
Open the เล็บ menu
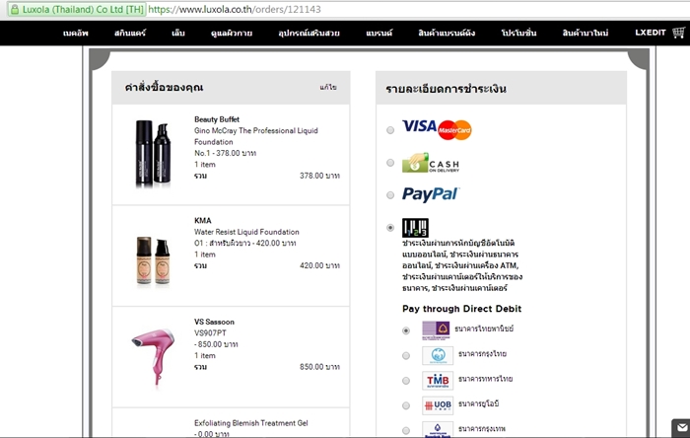coord(178,33)
